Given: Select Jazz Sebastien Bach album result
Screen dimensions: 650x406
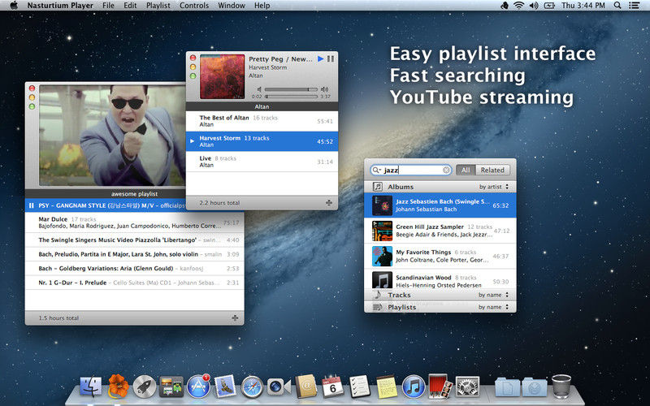Looking at the screenshot, I should tap(440, 205).
